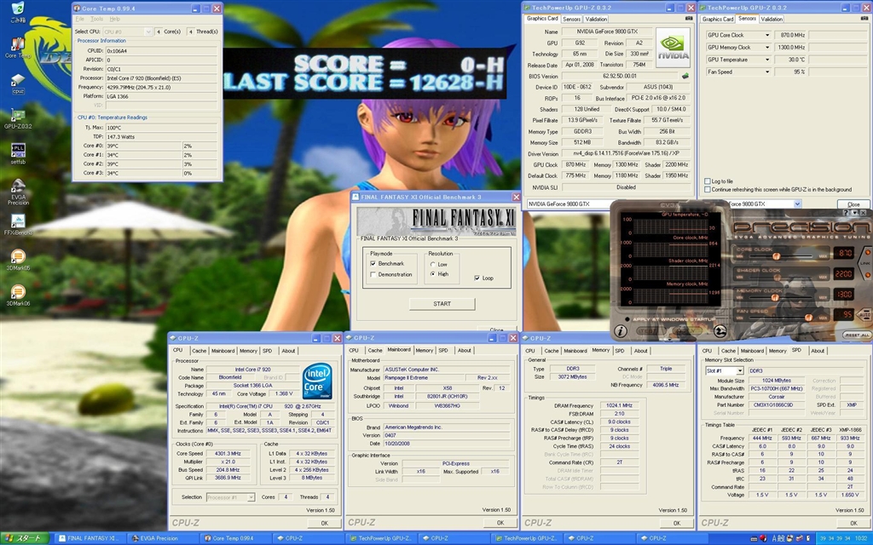Click START in Final Fantasy XI Benchmark
This screenshot has width=873, height=545.
[x=442, y=304]
